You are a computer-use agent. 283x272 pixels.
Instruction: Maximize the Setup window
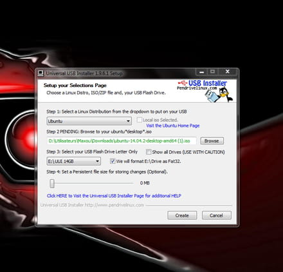point(213,72)
